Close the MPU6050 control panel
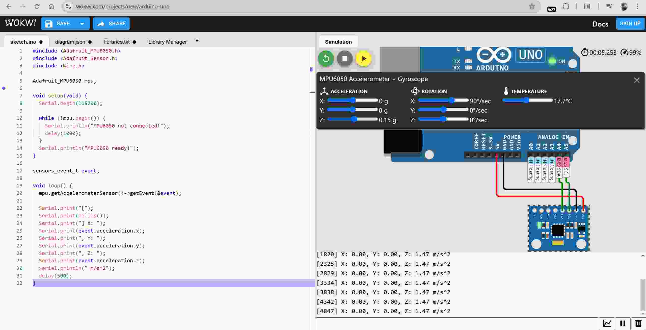646x330 pixels. 637,80
